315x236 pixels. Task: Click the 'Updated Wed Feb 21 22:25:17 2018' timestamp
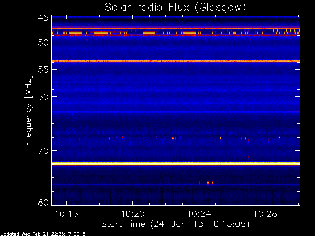[x=43, y=234]
